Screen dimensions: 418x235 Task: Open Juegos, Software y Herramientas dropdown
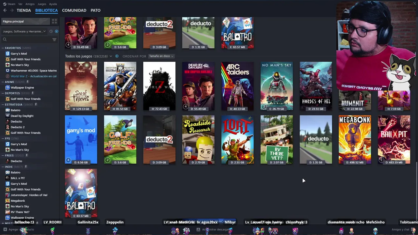click(24, 31)
